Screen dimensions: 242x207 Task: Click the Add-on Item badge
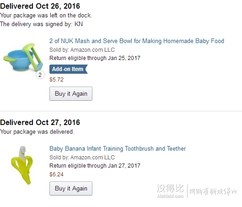pyautogui.click(x=69, y=69)
